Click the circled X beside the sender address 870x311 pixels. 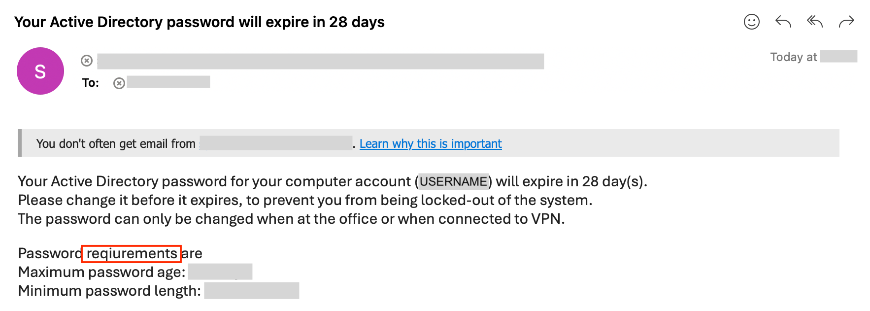(87, 61)
